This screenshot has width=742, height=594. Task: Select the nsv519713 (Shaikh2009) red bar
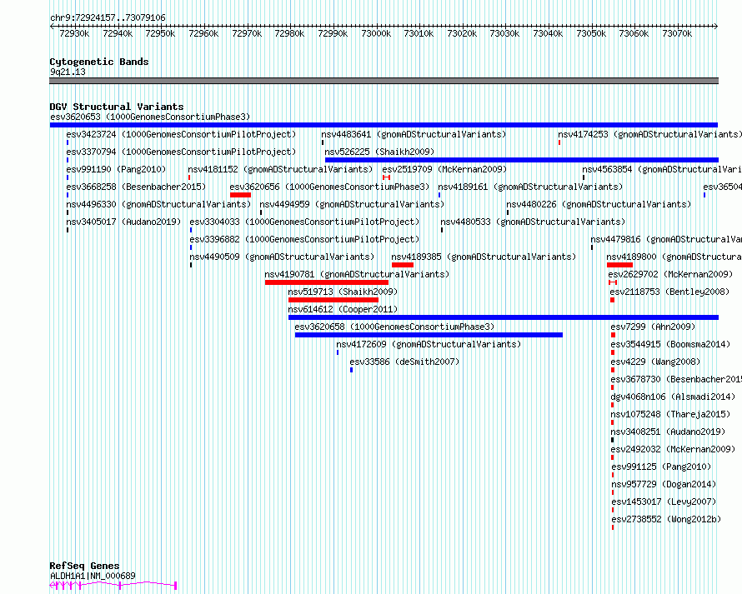click(x=333, y=300)
